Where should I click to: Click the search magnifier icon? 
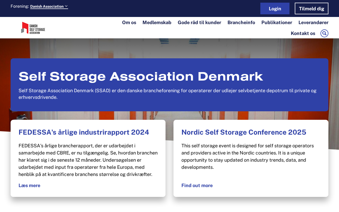pos(324,33)
